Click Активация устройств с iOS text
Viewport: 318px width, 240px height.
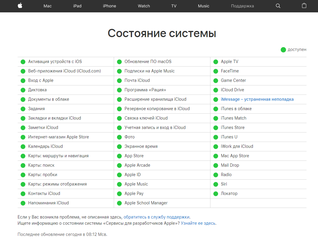pos(55,62)
